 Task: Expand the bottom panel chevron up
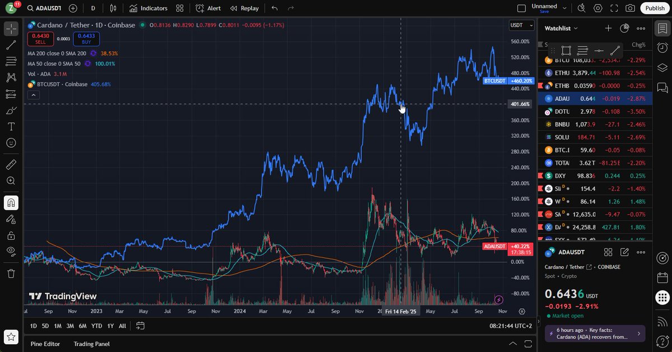tap(513, 344)
